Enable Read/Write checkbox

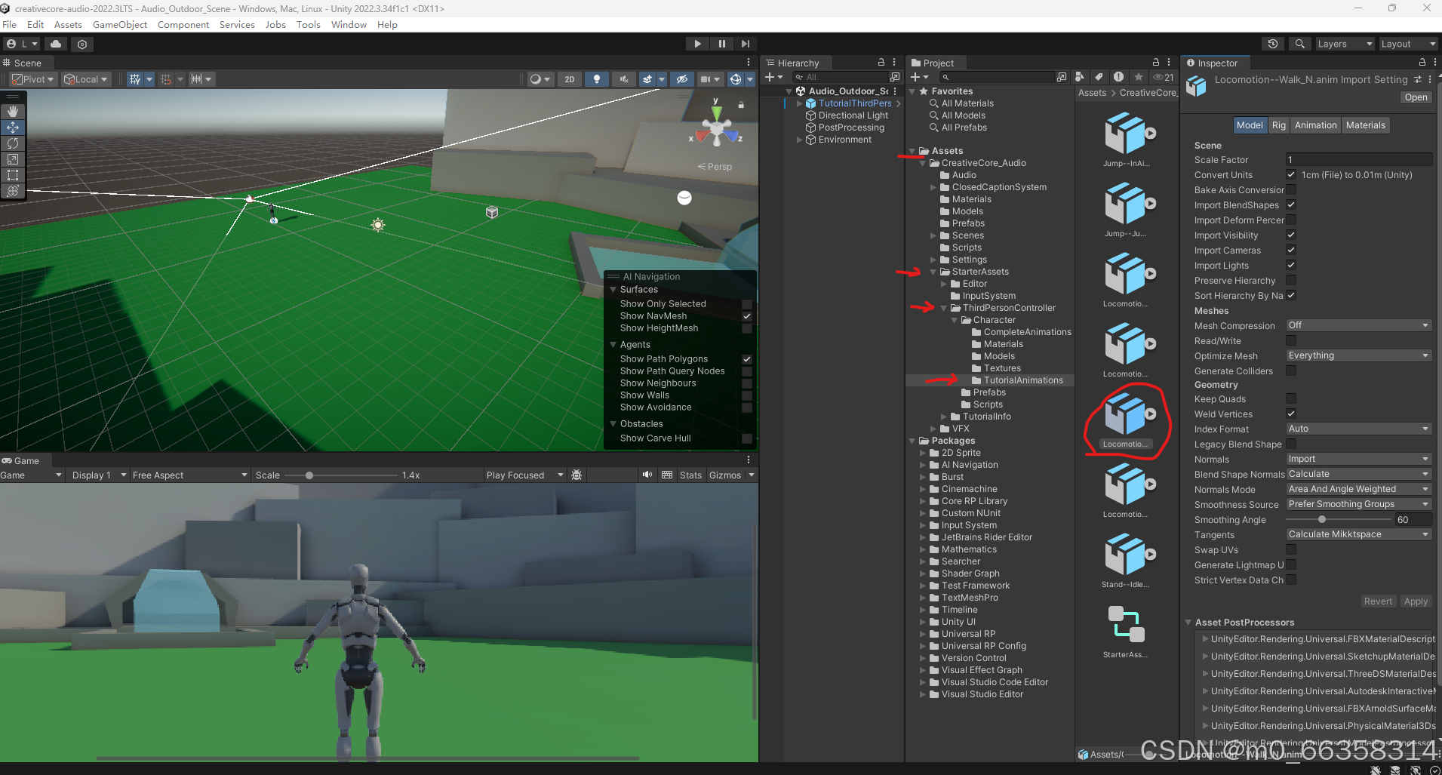coord(1291,341)
